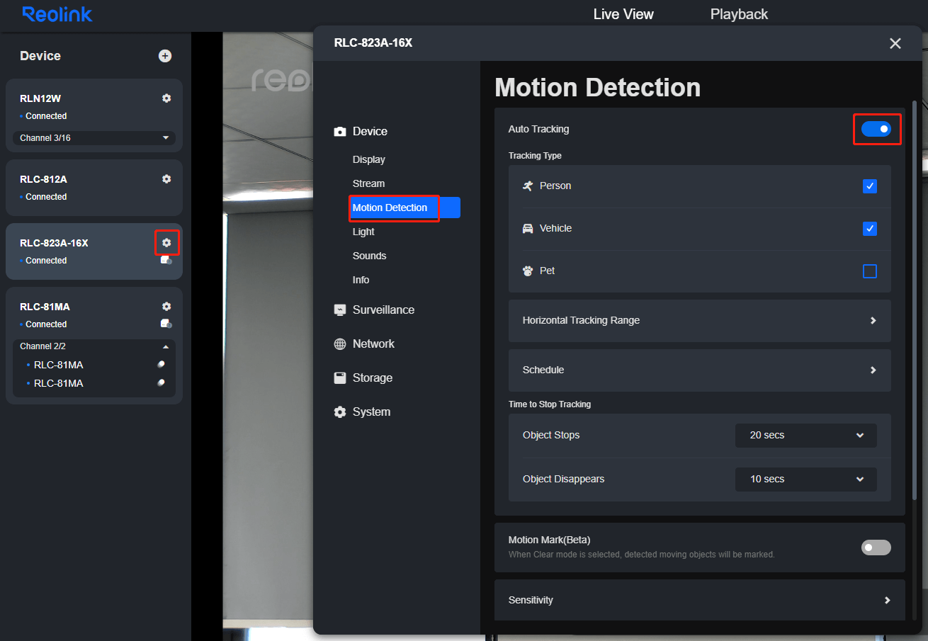Viewport: 928px width, 641px height.
Task: Open the Display settings page
Action: (369, 159)
